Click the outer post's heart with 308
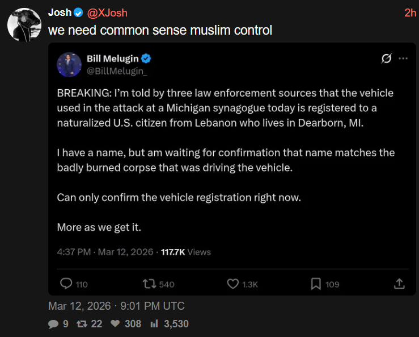The height and width of the screenshot is (337, 419). click(115, 323)
